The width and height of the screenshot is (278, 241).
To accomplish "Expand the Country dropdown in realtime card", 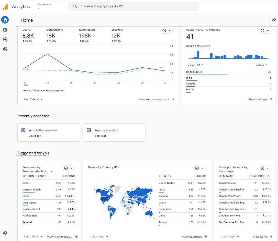I will pos(195,65).
